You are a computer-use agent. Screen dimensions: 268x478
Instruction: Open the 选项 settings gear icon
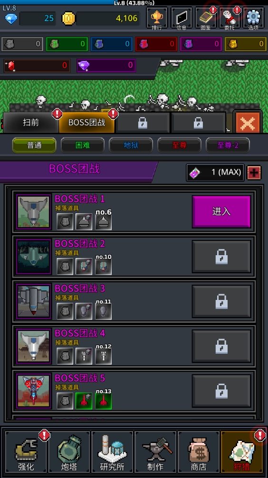pos(254,18)
